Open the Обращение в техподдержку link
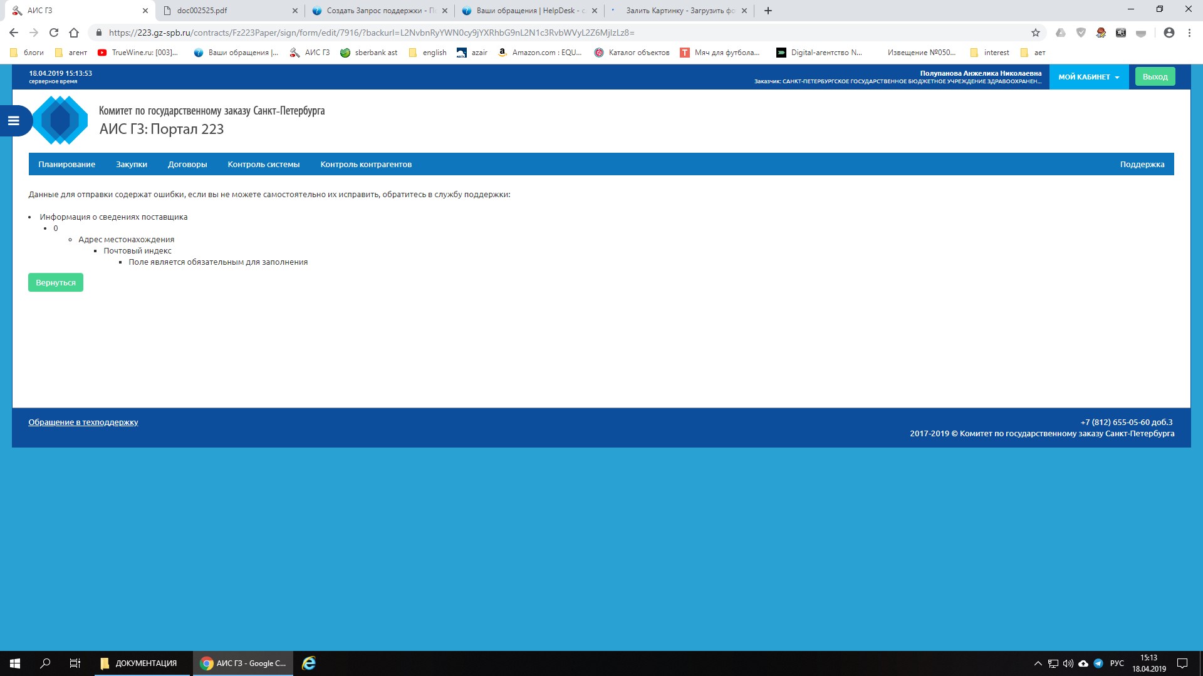 (x=83, y=422)
